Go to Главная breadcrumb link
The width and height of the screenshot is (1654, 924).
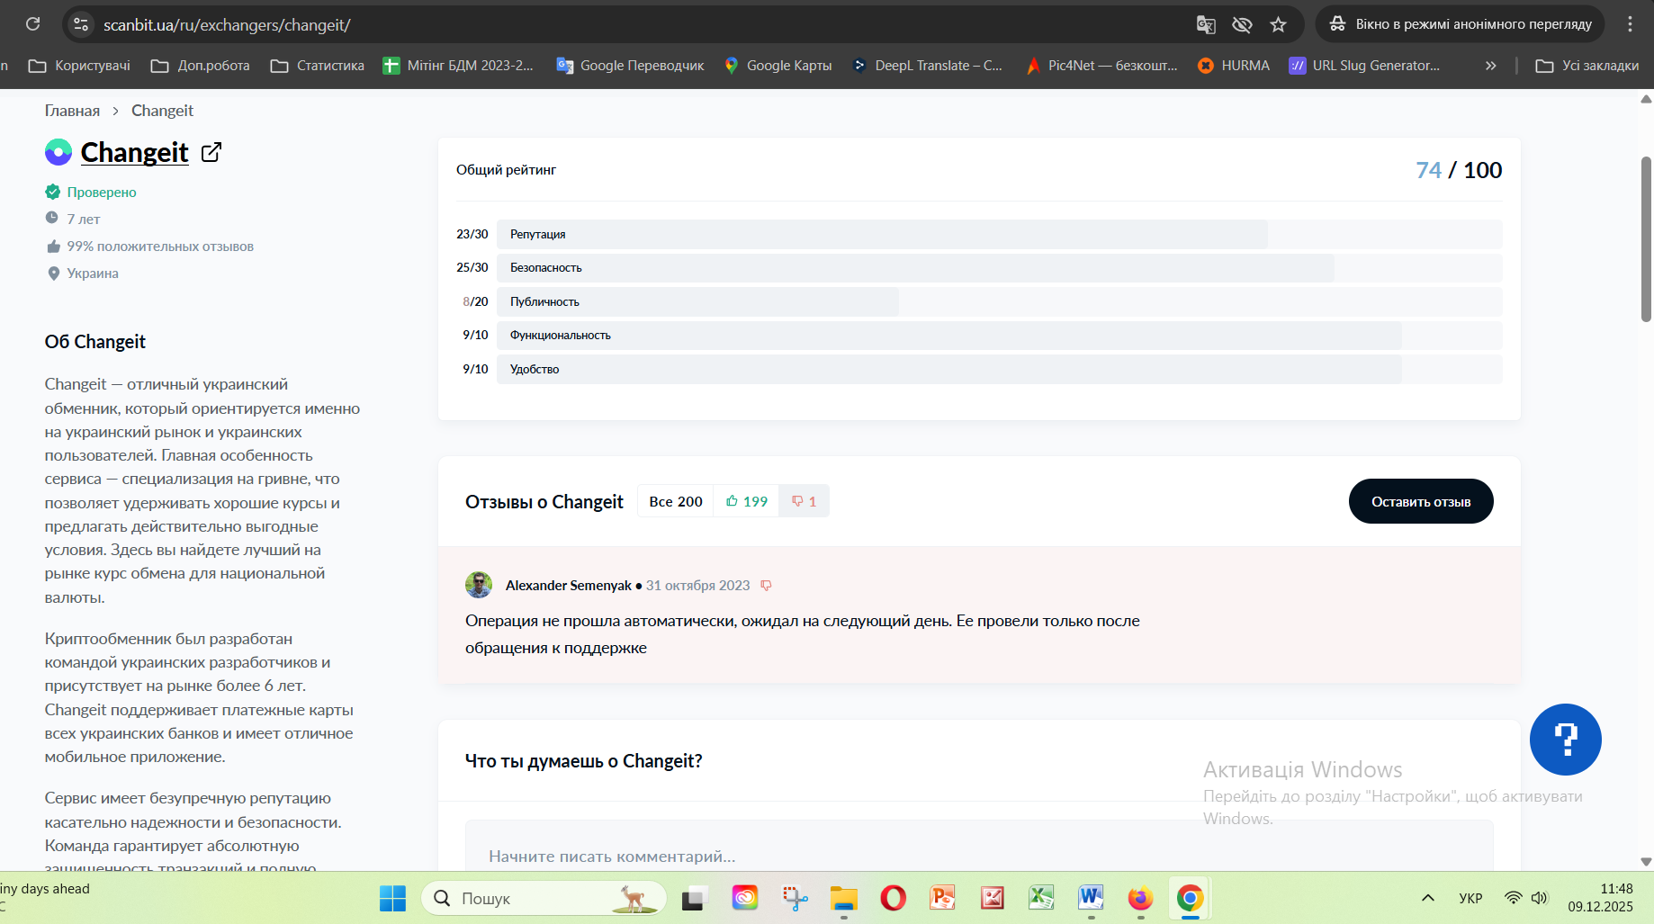tap(72, 111)
